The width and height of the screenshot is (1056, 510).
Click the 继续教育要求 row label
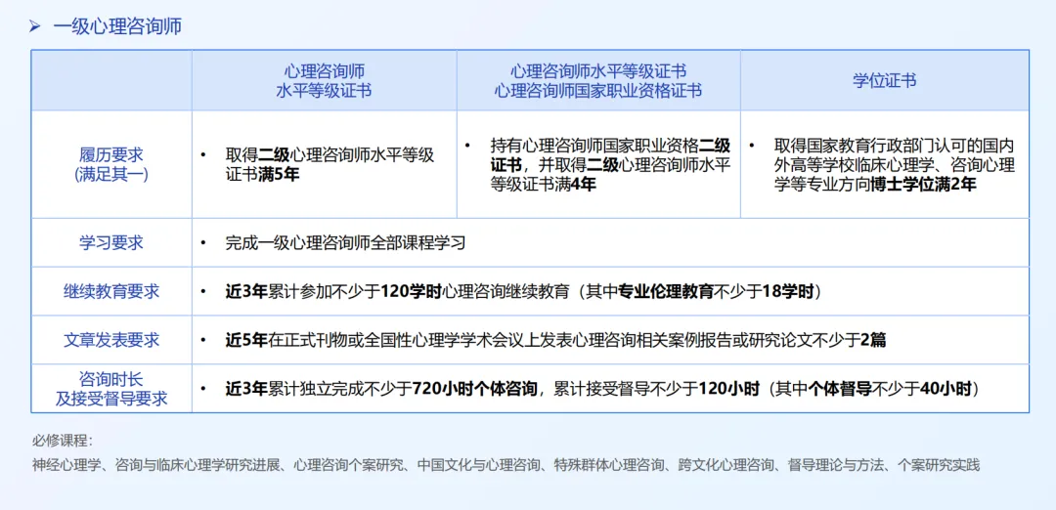(x=111, y=291)
